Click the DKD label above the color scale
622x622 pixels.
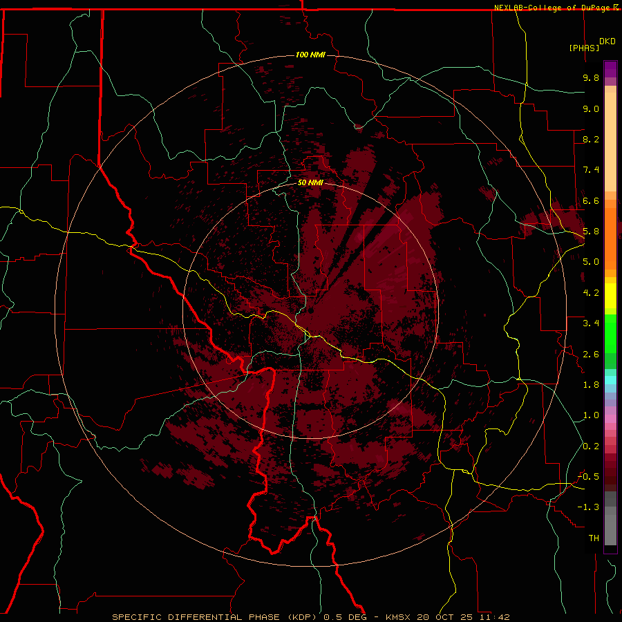pyautogui.click(x=607, y=41)
